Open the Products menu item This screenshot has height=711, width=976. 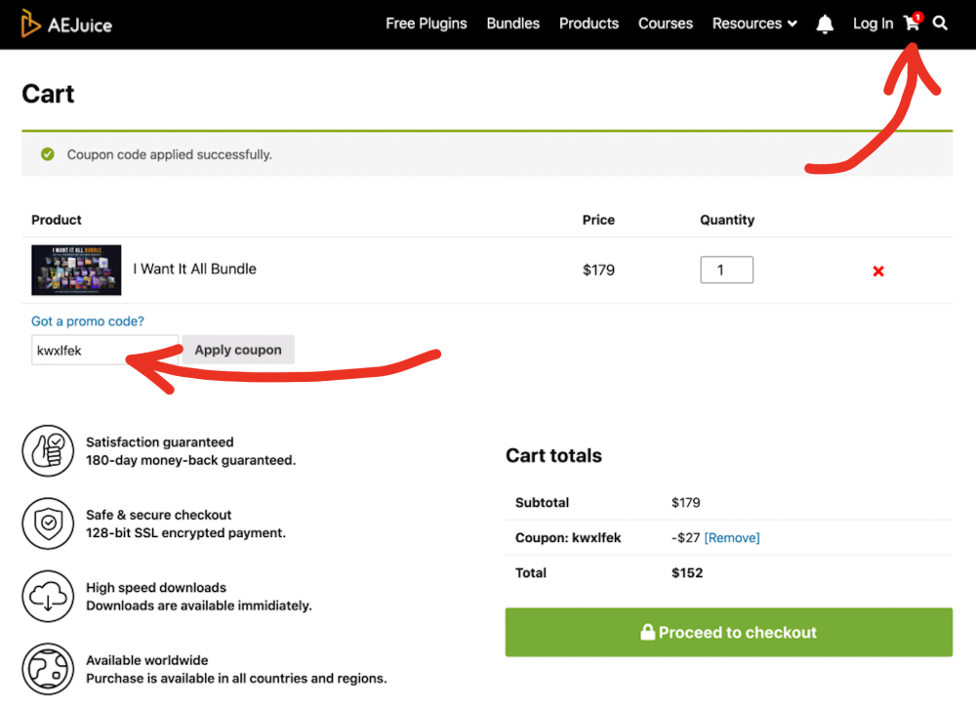point(589,23)
